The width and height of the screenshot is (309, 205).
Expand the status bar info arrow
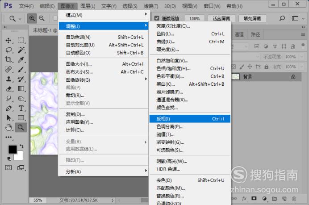pyautogui.click(x=113, y=200)
